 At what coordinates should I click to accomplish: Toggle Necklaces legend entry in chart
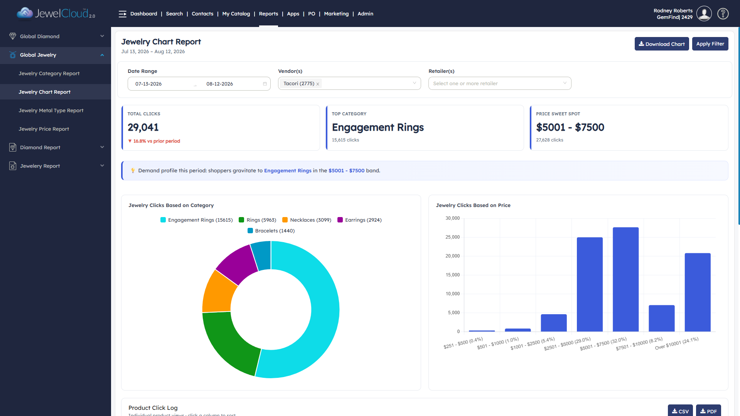coord(307,220)
